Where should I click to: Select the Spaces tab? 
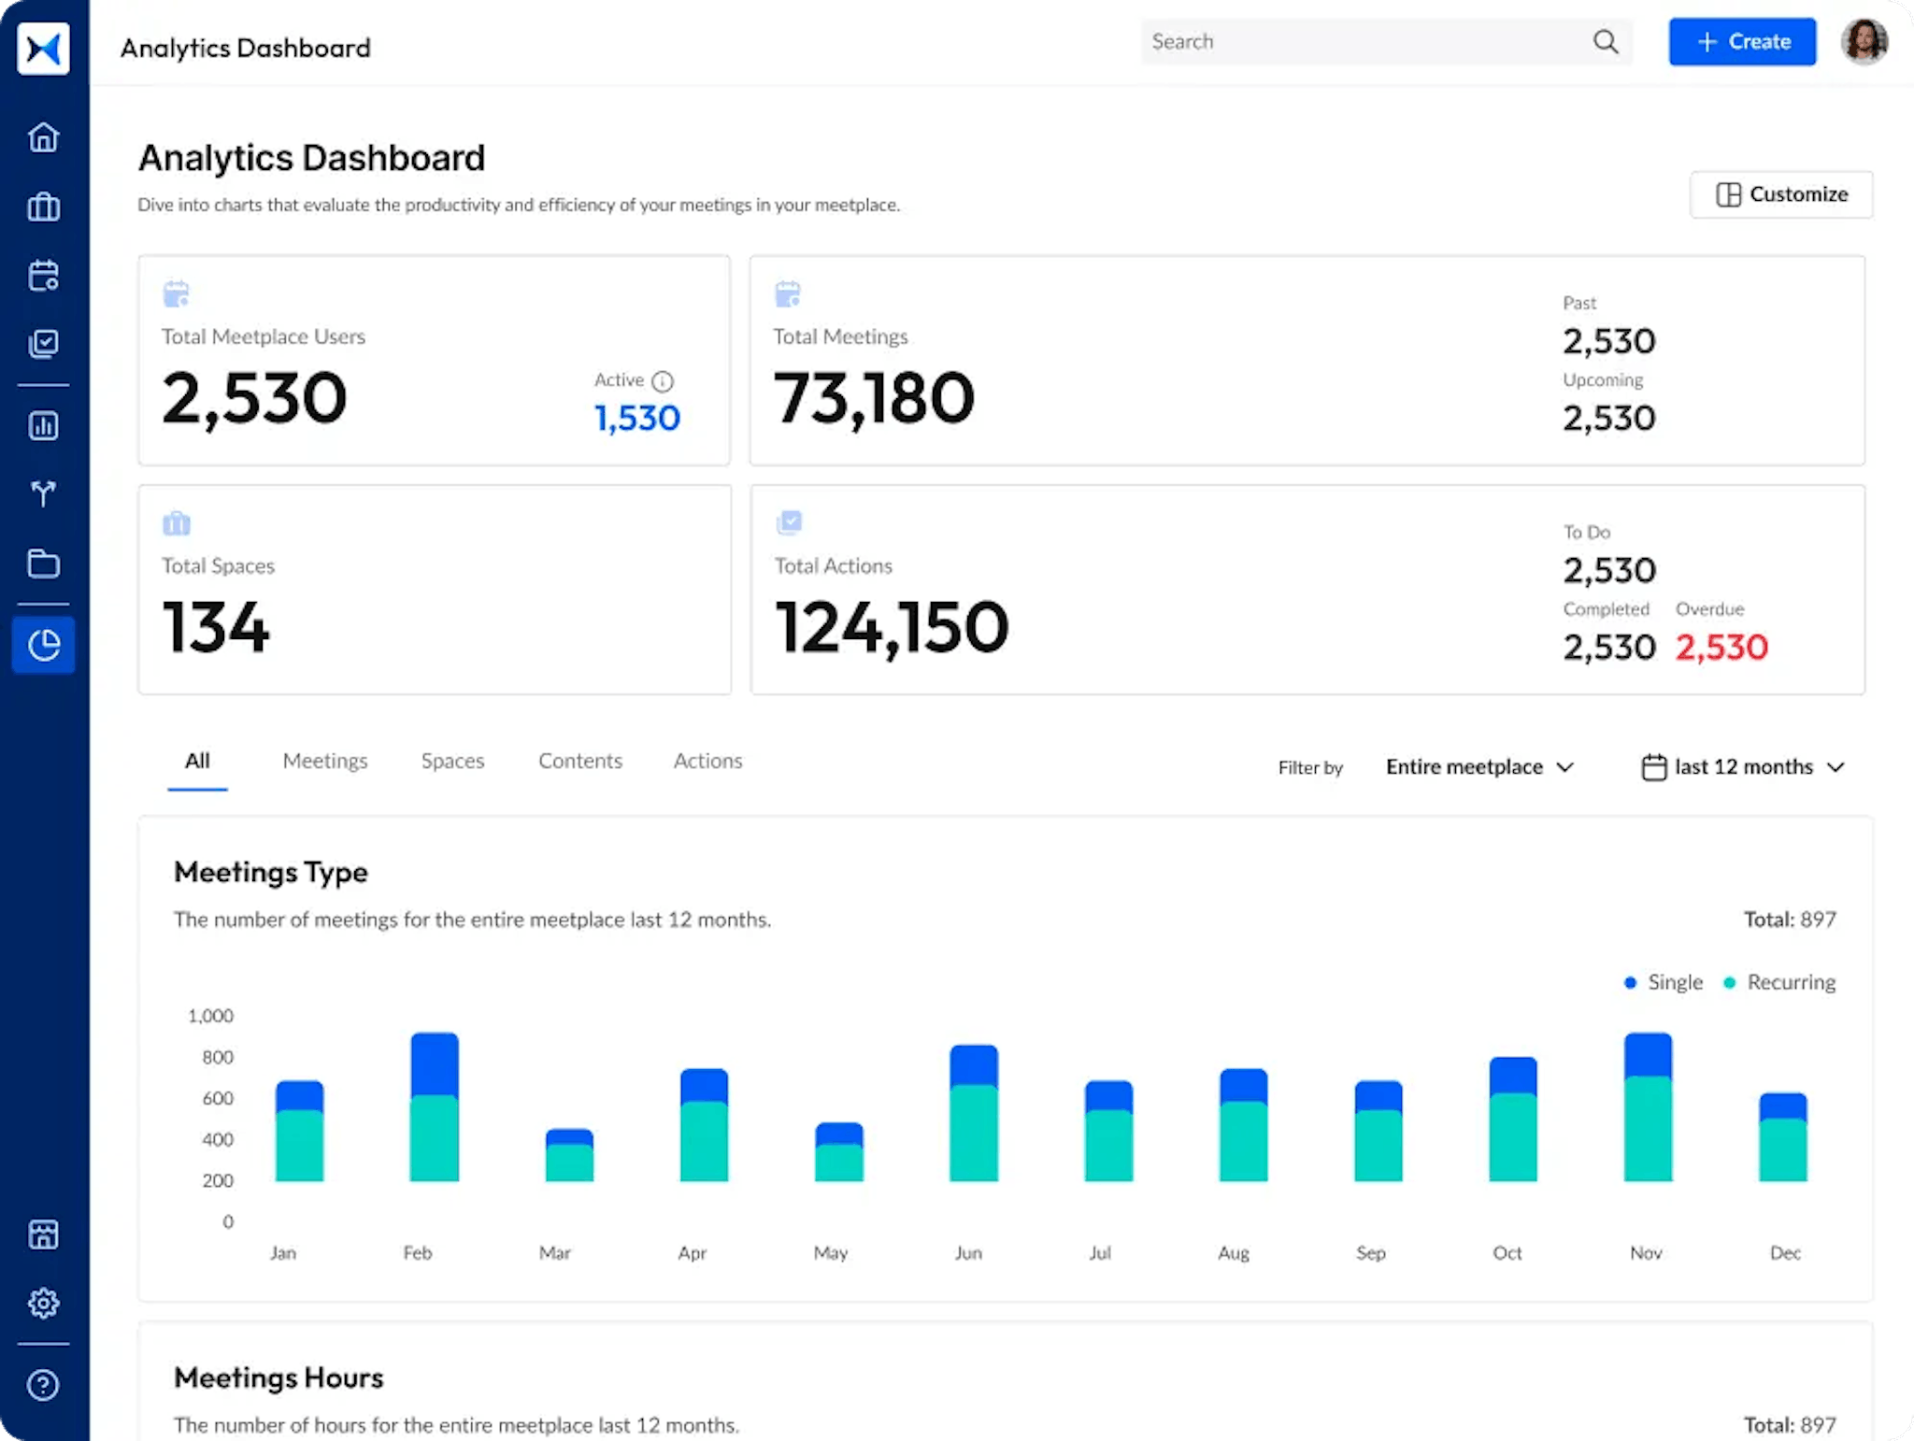point(452,760)
